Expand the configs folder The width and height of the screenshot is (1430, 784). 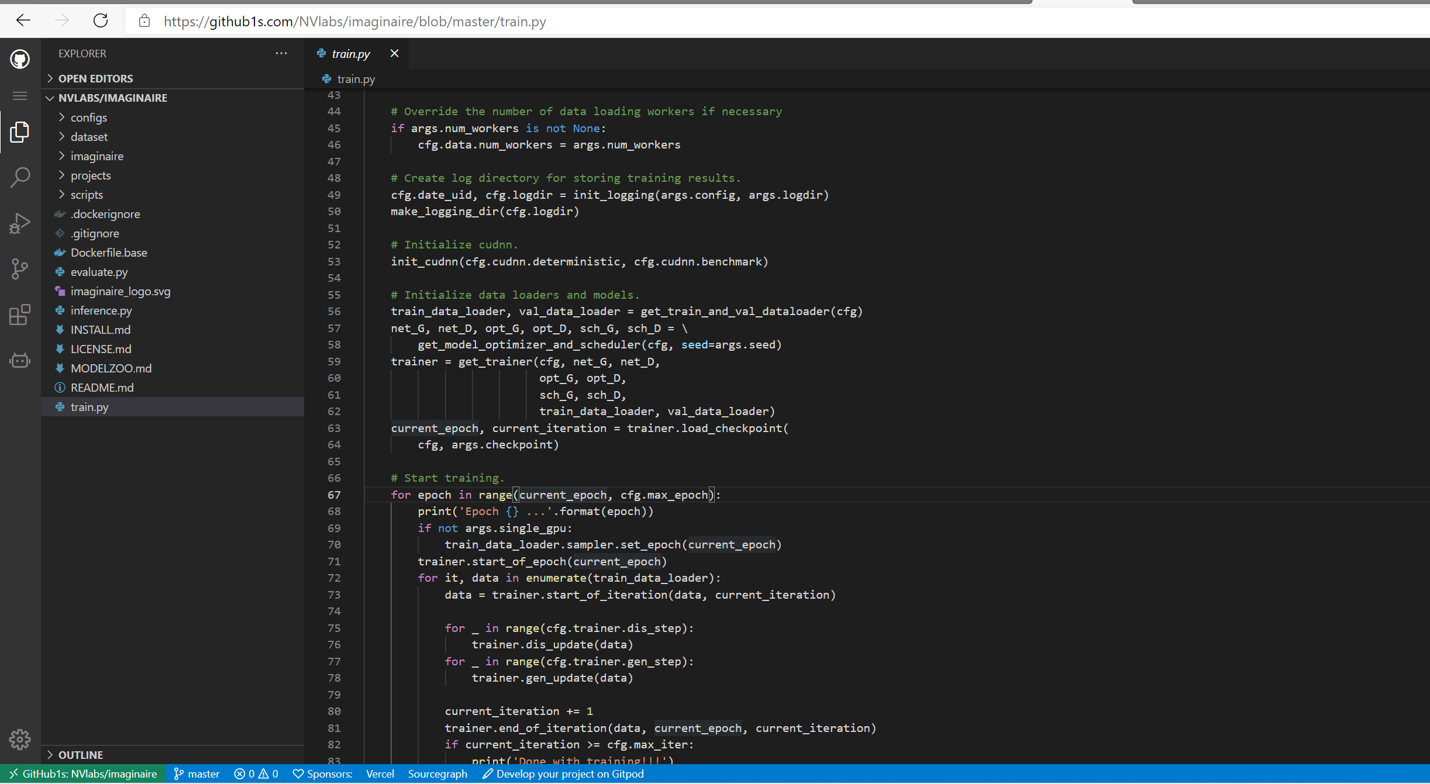click(x=88, y=118)
